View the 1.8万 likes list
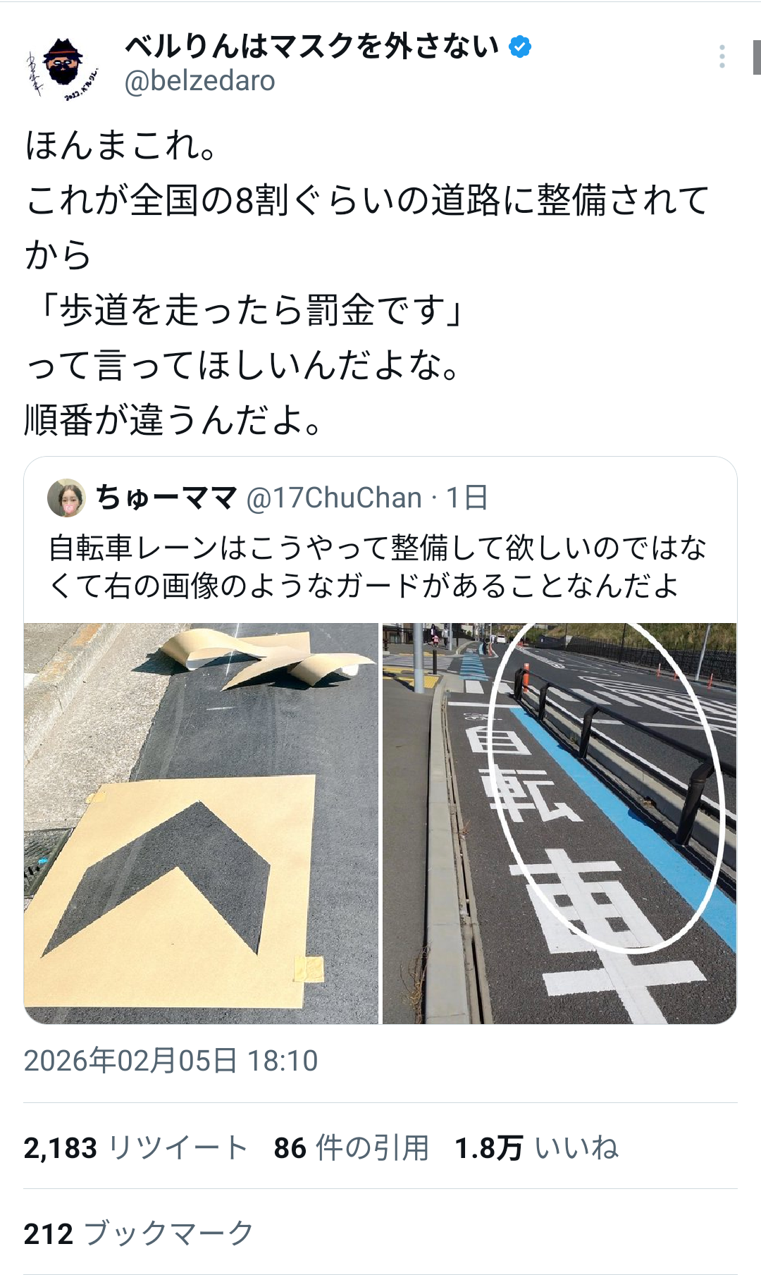 click(537, 1148)
